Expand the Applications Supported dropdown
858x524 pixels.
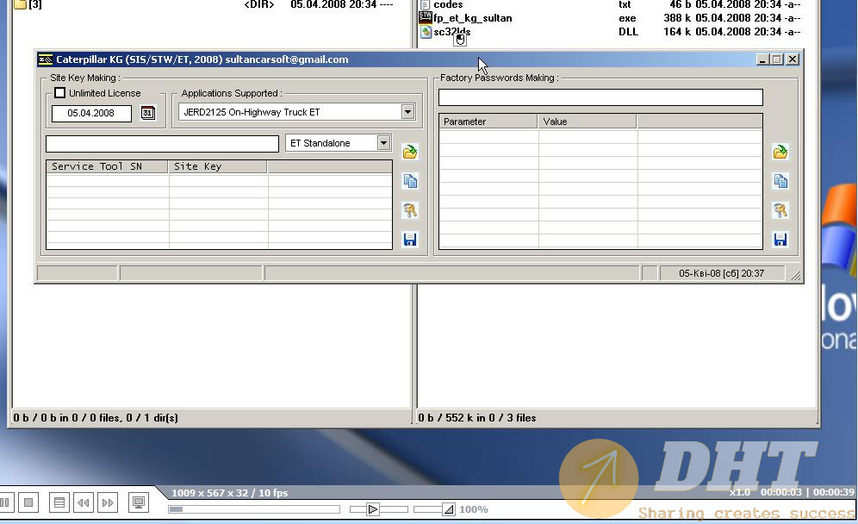[407, 112]
